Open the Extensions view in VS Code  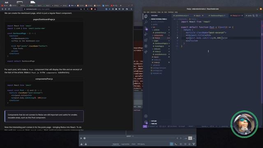coord(146,40)
